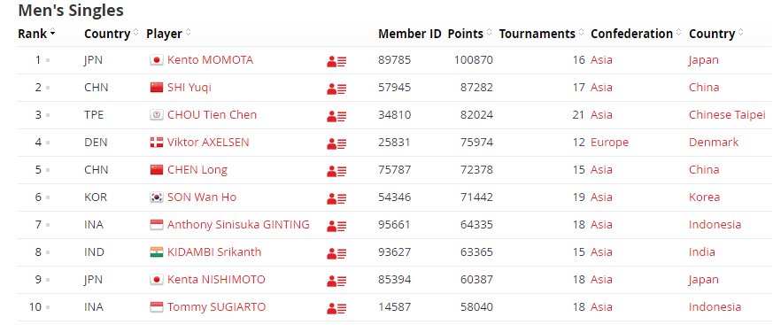Open CHOU Tien Chen player link
Screen dimensions: 773x325
[212, 115]
